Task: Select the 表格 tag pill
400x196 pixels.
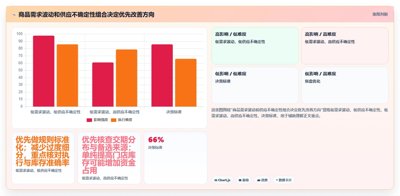Action: pos(244,180)
